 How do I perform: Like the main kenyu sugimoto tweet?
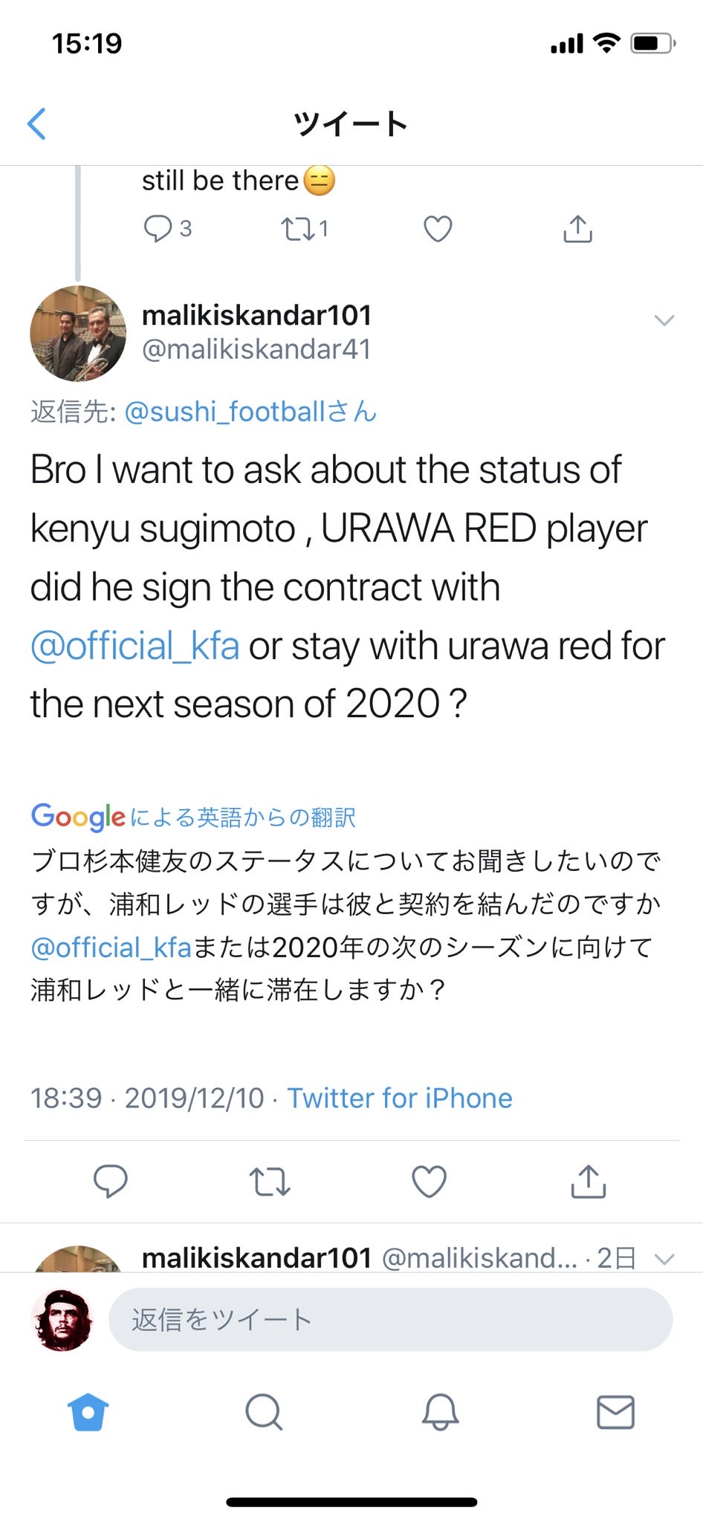[429, 1181]
